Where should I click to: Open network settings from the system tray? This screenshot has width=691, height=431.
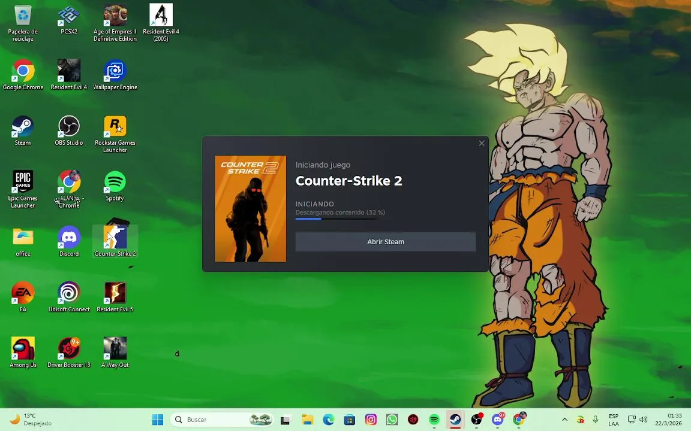click(x=632, y=420)
